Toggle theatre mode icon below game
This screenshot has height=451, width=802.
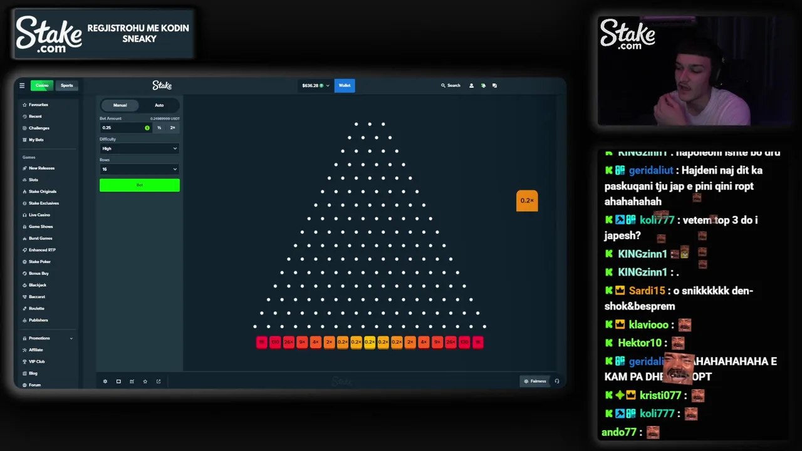[x=118, y=381]
